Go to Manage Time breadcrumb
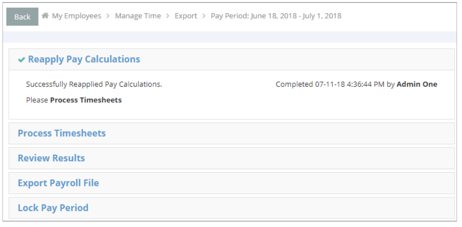462x227 pixels. pyautogui.click(x=138, y=16)
